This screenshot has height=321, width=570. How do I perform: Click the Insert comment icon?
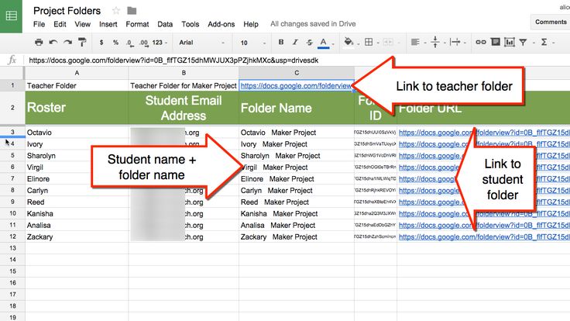(496, 42)
